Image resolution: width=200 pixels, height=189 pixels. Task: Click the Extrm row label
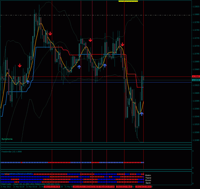(x=148, y=175)
